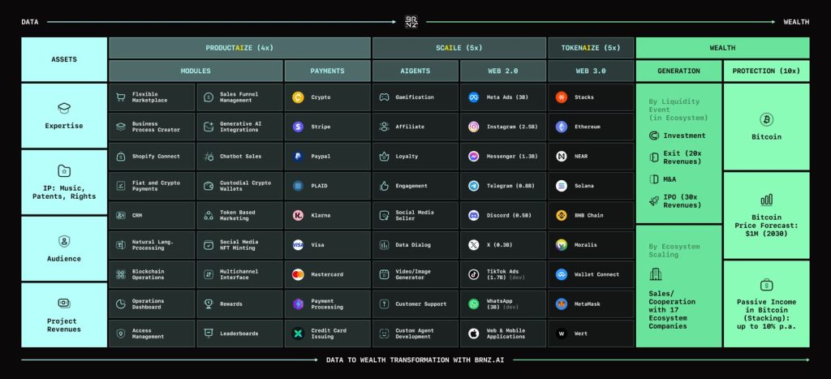Click the Discord logo icon

474,215
